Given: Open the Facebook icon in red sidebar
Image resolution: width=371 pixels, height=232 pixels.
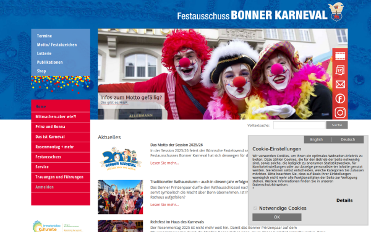Looking at the screenshot, I should tap(340, 98).
